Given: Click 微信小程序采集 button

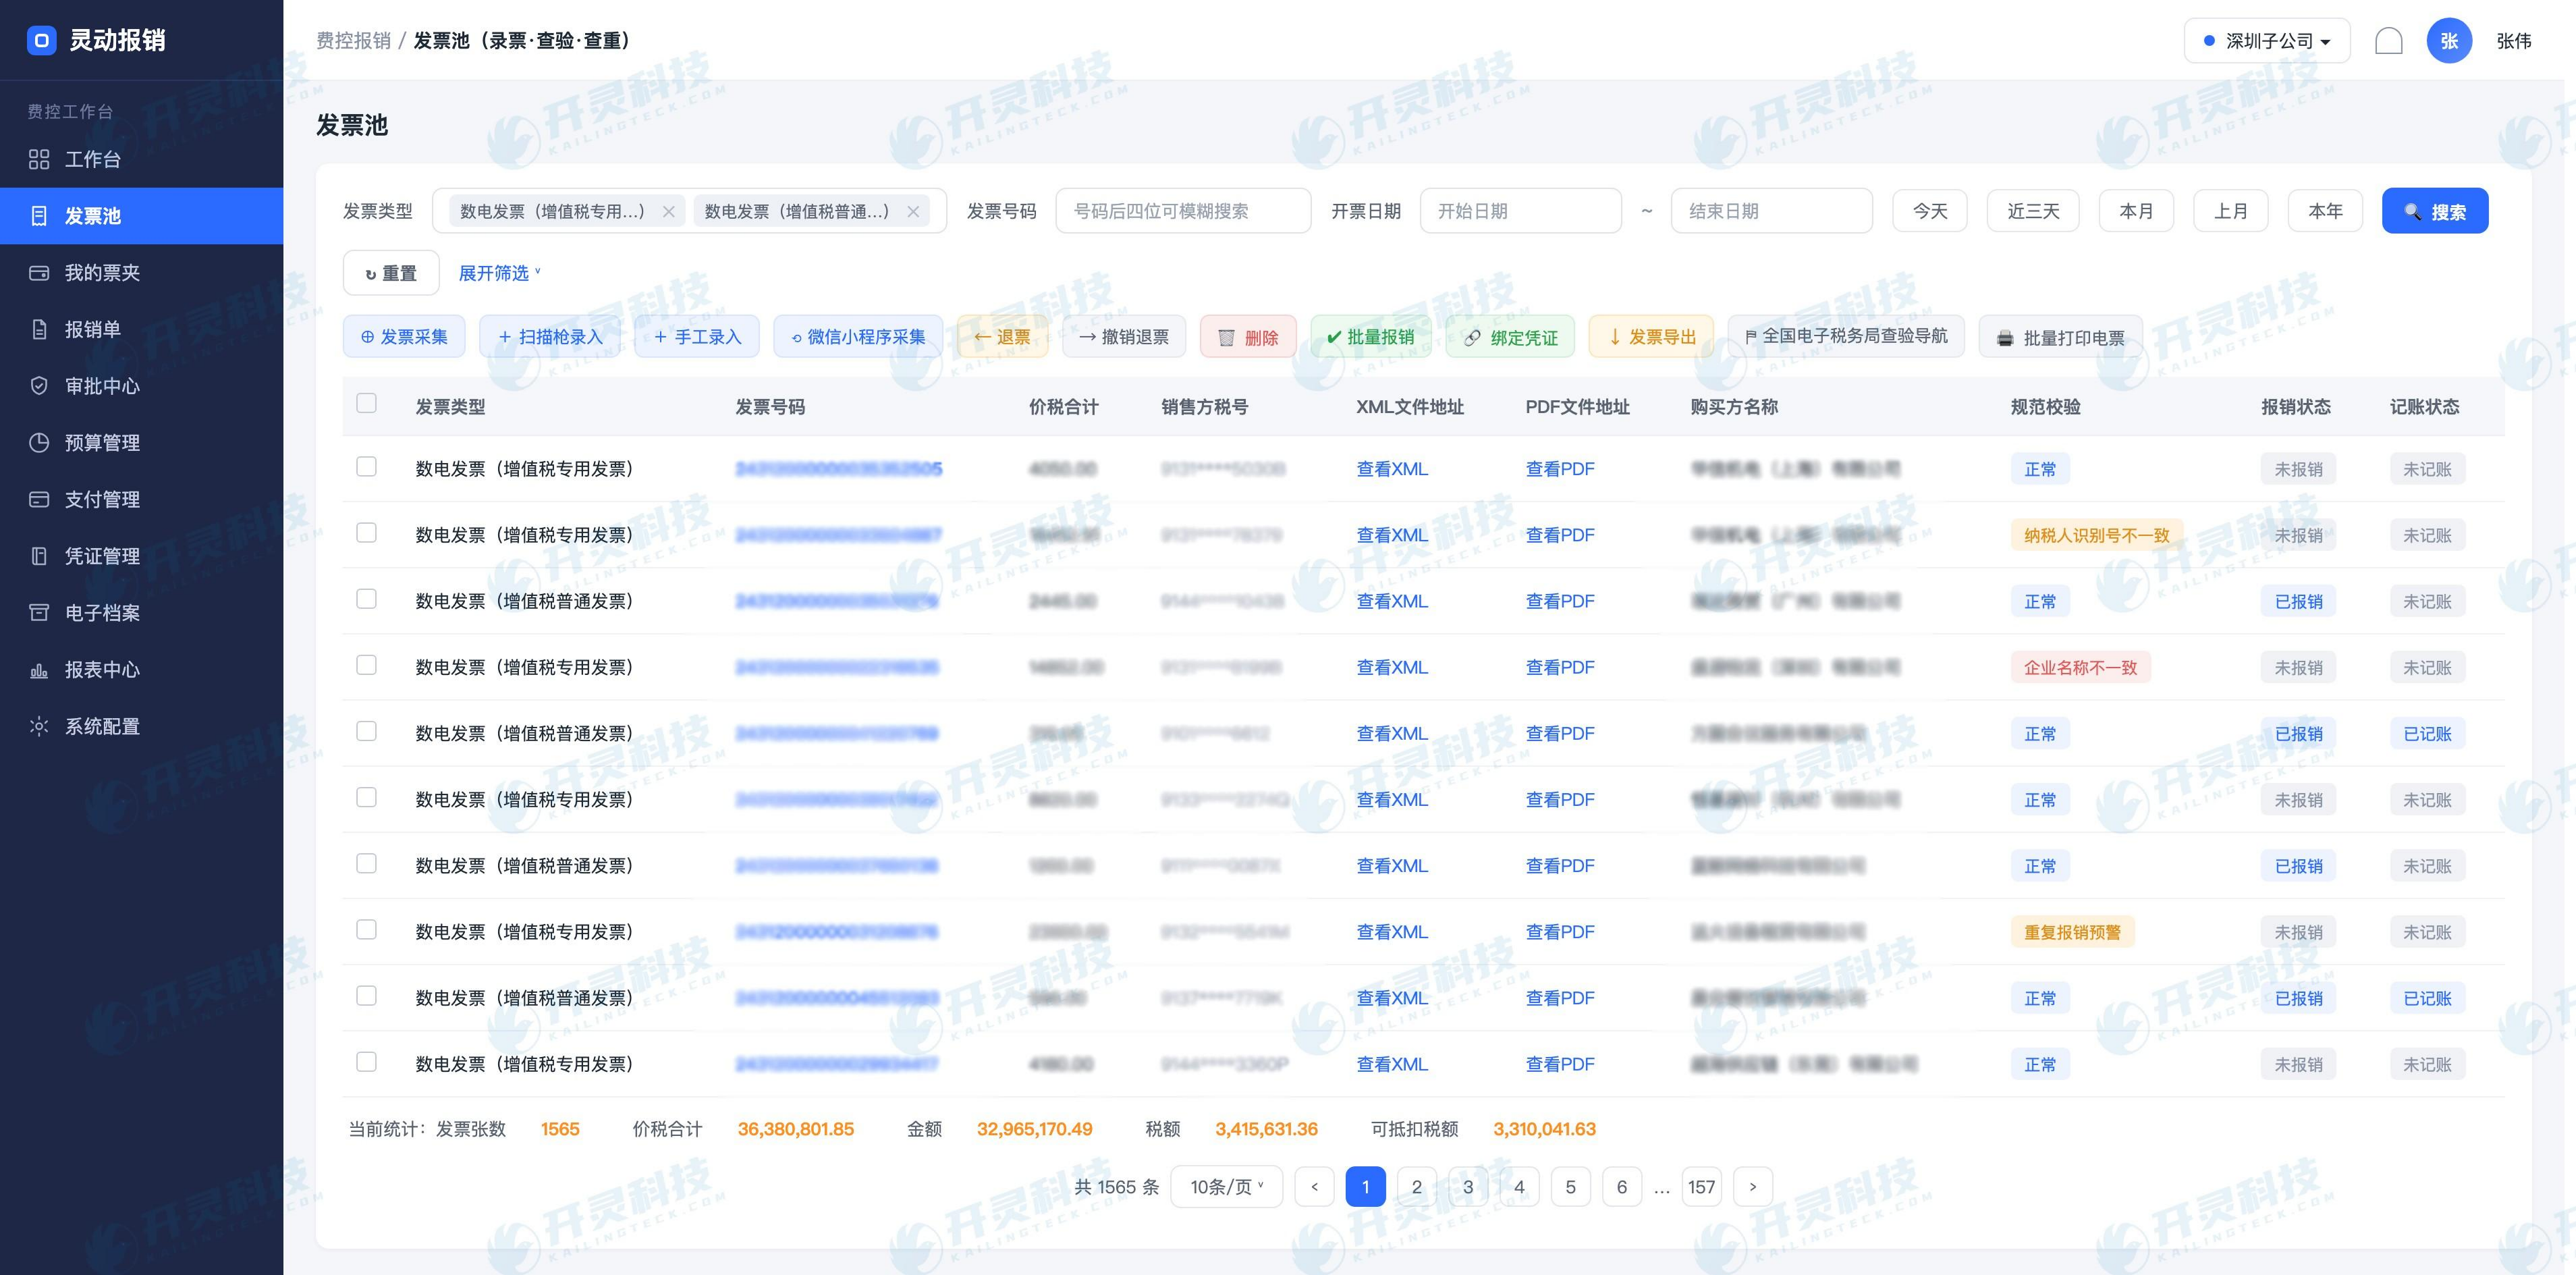Looking at the screenshot, I should coord(858,337).
